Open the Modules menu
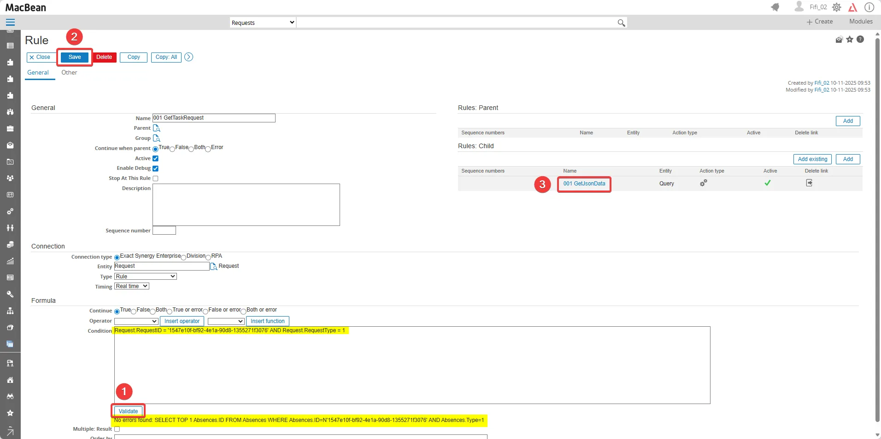881x439 pixels. (x=860, y=22)
